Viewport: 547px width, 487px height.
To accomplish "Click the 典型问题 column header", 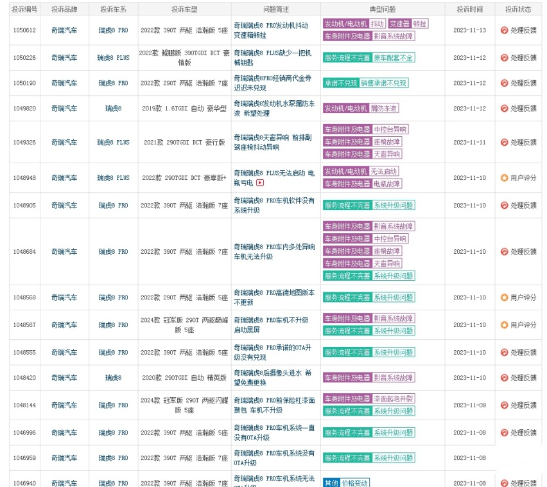I will (x=383, y=10).
